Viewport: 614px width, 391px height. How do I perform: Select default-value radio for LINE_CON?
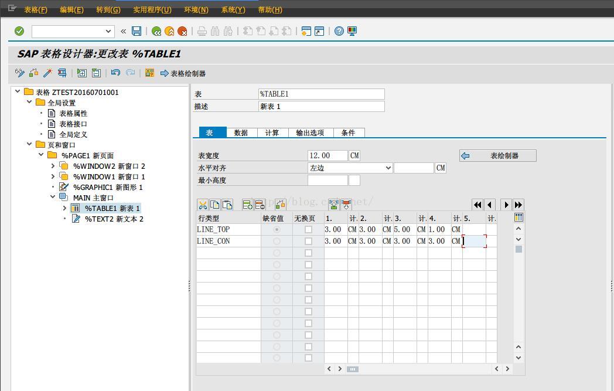tap(277, 242)
